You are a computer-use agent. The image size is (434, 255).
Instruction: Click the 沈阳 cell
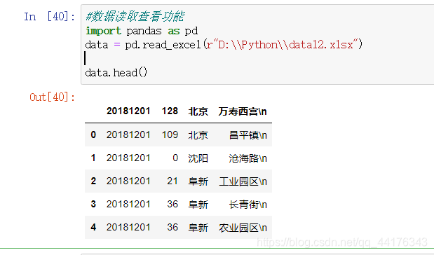198,158
